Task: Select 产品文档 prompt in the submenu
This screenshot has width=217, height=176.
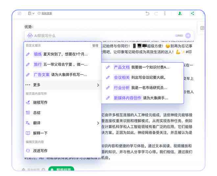Action: click(143, 67)
